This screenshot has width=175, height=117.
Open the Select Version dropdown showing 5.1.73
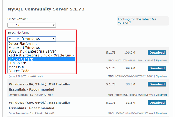[32, 25]
